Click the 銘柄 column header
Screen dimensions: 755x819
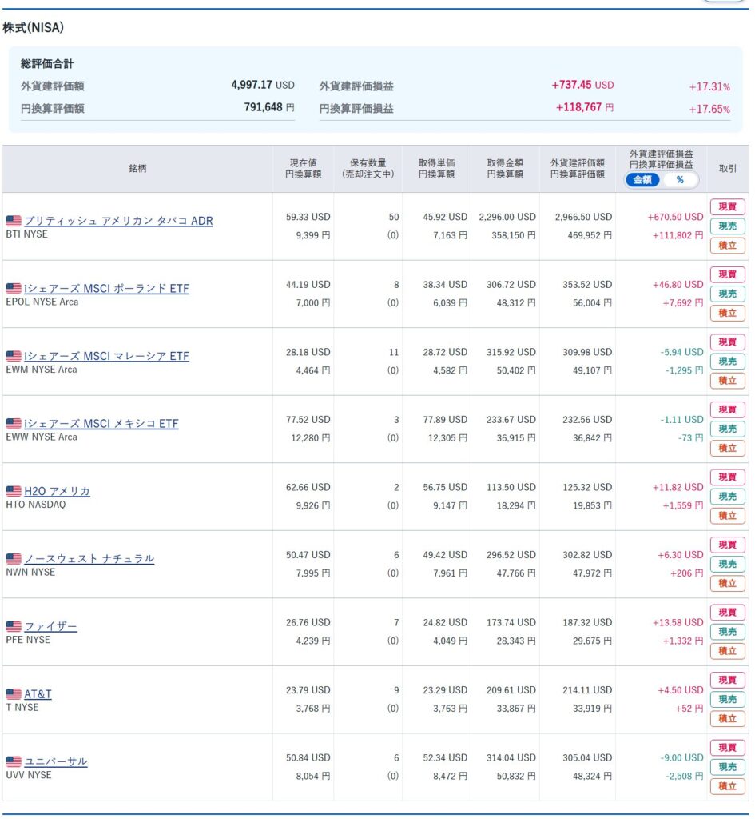click(x=137, y=168)
